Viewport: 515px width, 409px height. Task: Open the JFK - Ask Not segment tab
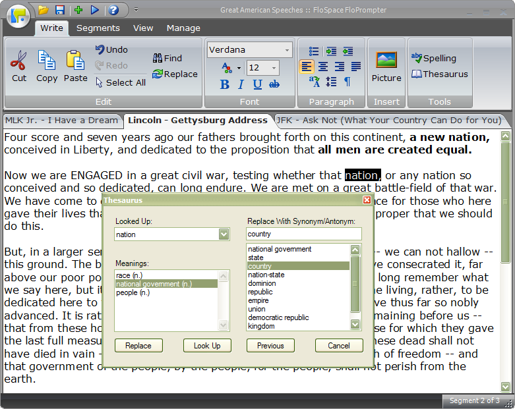[x=389, y=121]
